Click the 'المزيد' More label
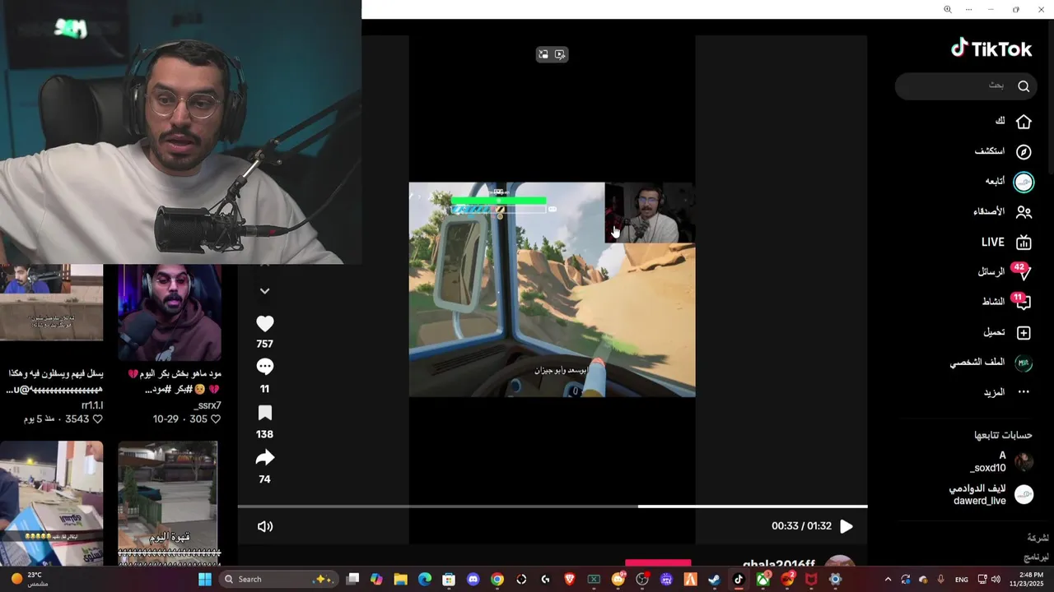This screenshot has height=592, width=1054. [994, 392]
